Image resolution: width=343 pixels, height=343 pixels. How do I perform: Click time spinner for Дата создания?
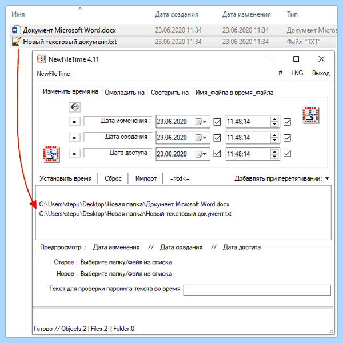[x=274, y=138]
